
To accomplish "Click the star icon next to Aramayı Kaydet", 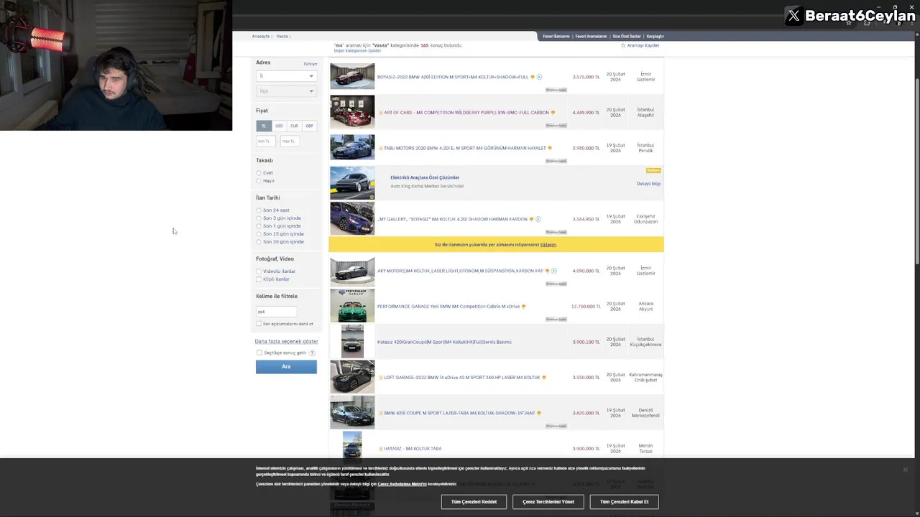I will point(622,45).
